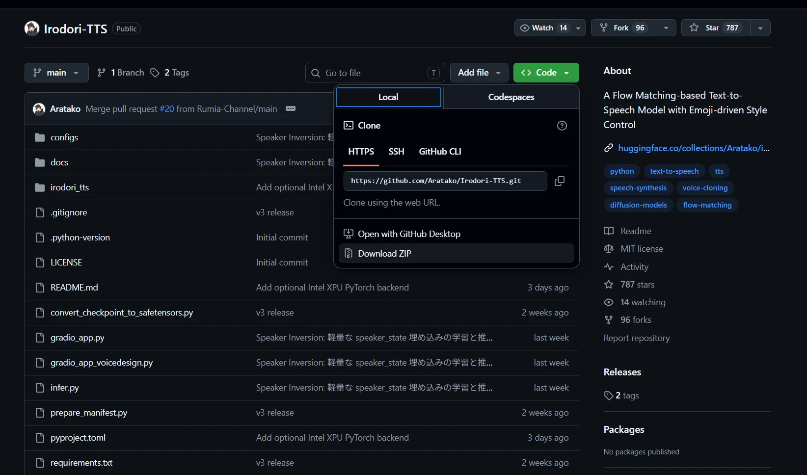The image size is (807, 475).
Task: Click the Releases heading
Action: (622, 372)
